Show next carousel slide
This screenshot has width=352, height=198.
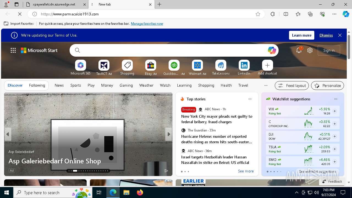(x=169, y=134)
